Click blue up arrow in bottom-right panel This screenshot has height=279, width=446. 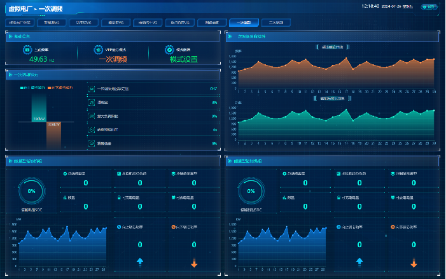(359, 261)
